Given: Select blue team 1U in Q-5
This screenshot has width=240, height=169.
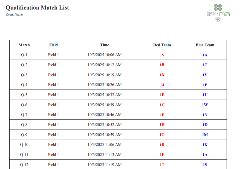Looking at the screenshot, I should click(205, 95).
